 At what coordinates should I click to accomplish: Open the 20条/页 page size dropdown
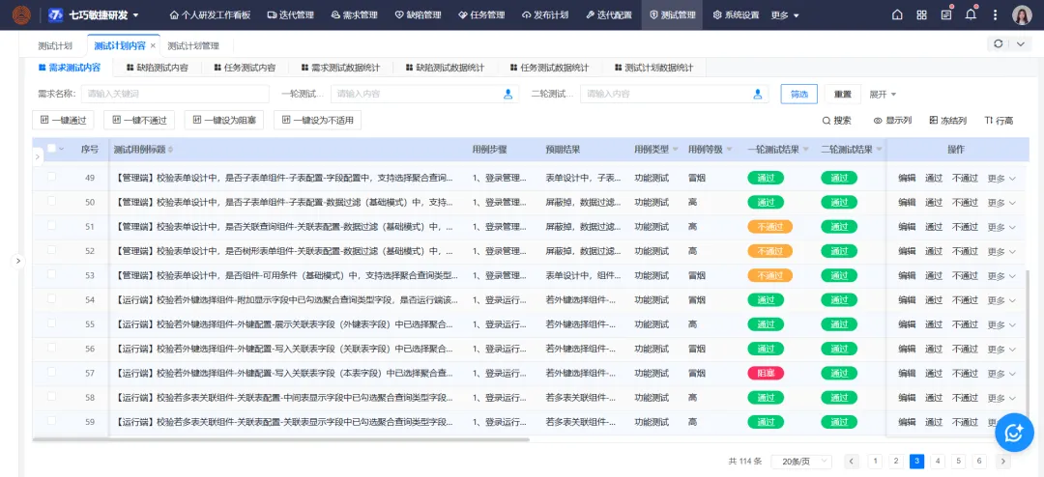(x=801, y=462)
